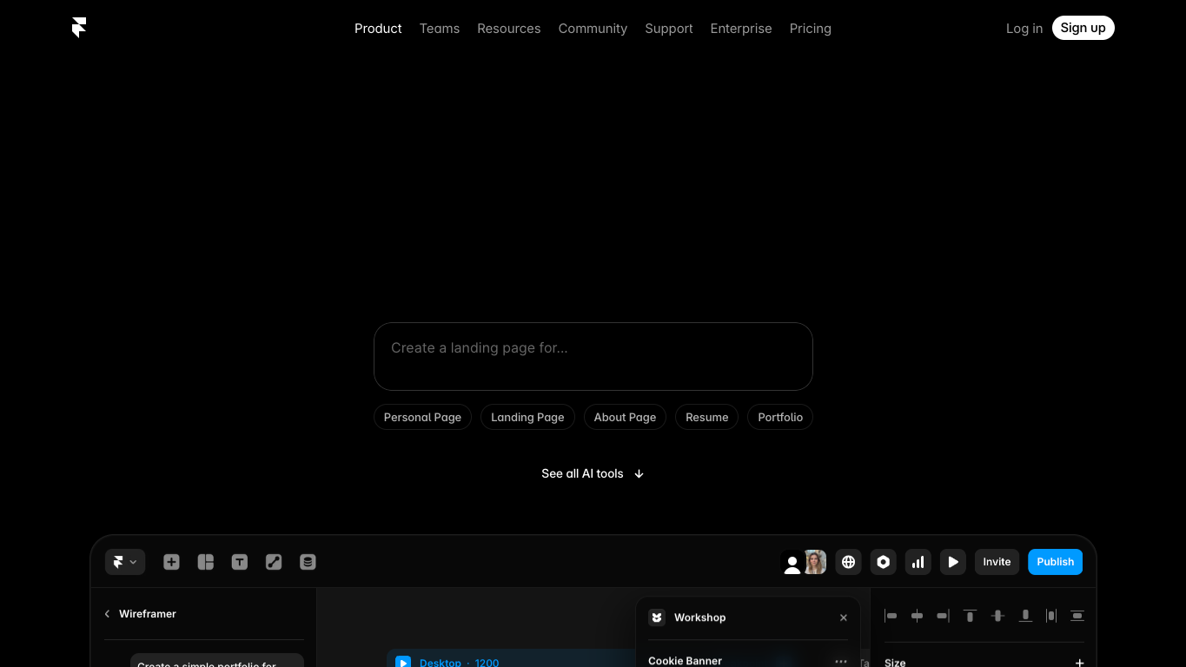Screen dimensions: 1186x667
Task: Click the Insert plus icon in toolbar
Action: [x=171, y=562]
